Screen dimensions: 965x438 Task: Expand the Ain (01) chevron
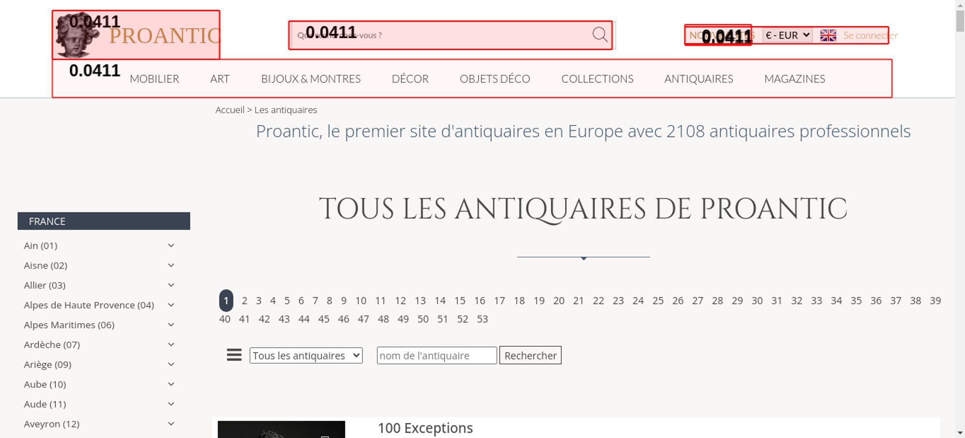click(171, 246)
